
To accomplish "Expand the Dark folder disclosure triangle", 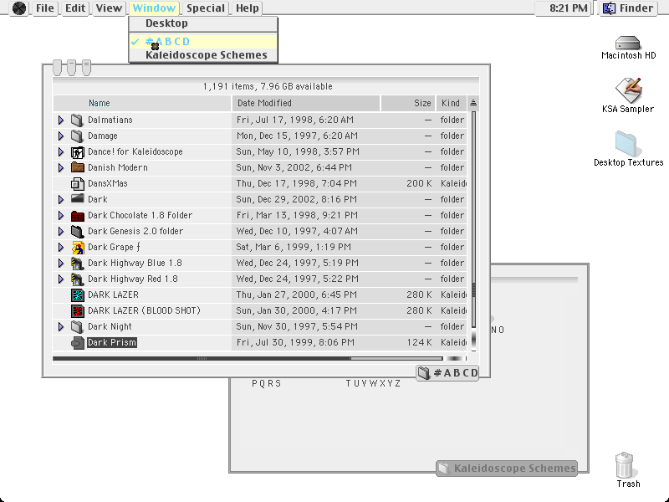I will 60,199.
